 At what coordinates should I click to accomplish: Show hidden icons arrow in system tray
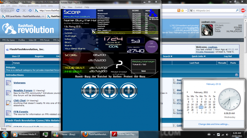point(214,134)
